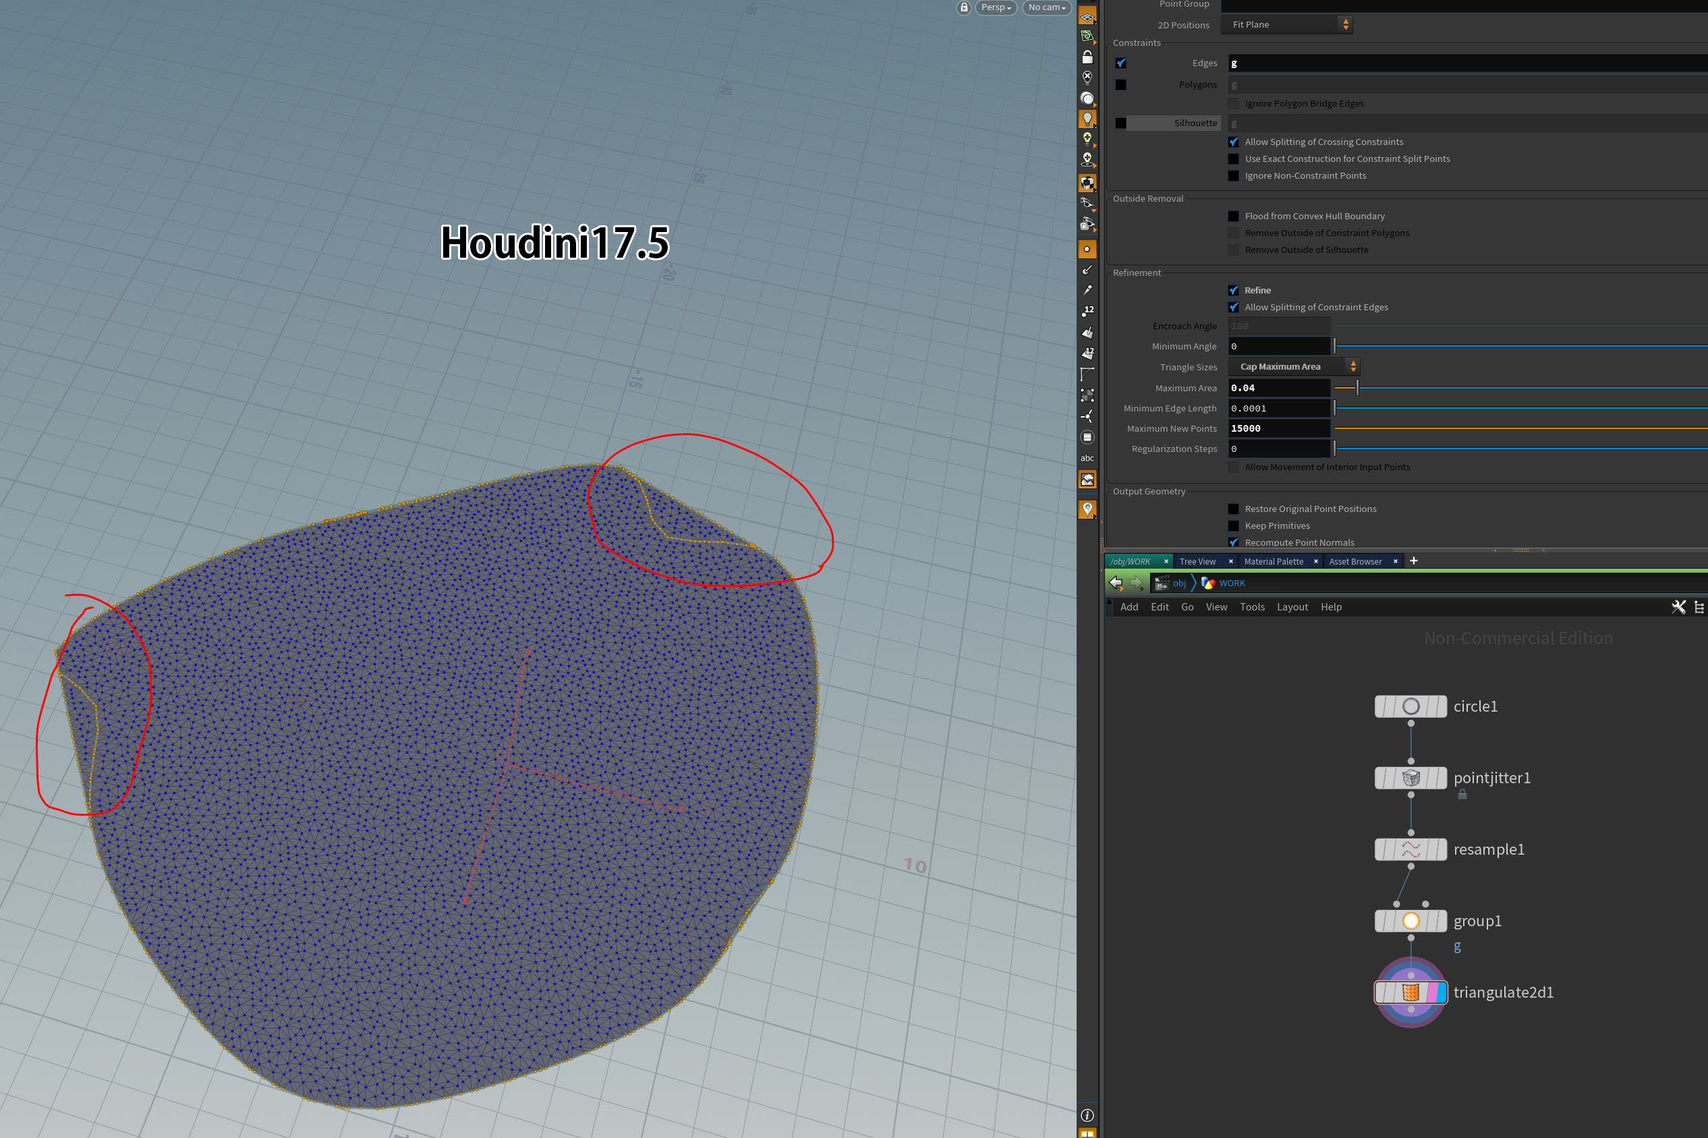Click the triangulate2d1 node icon

pyautogui.click(x=1411, y=992)
